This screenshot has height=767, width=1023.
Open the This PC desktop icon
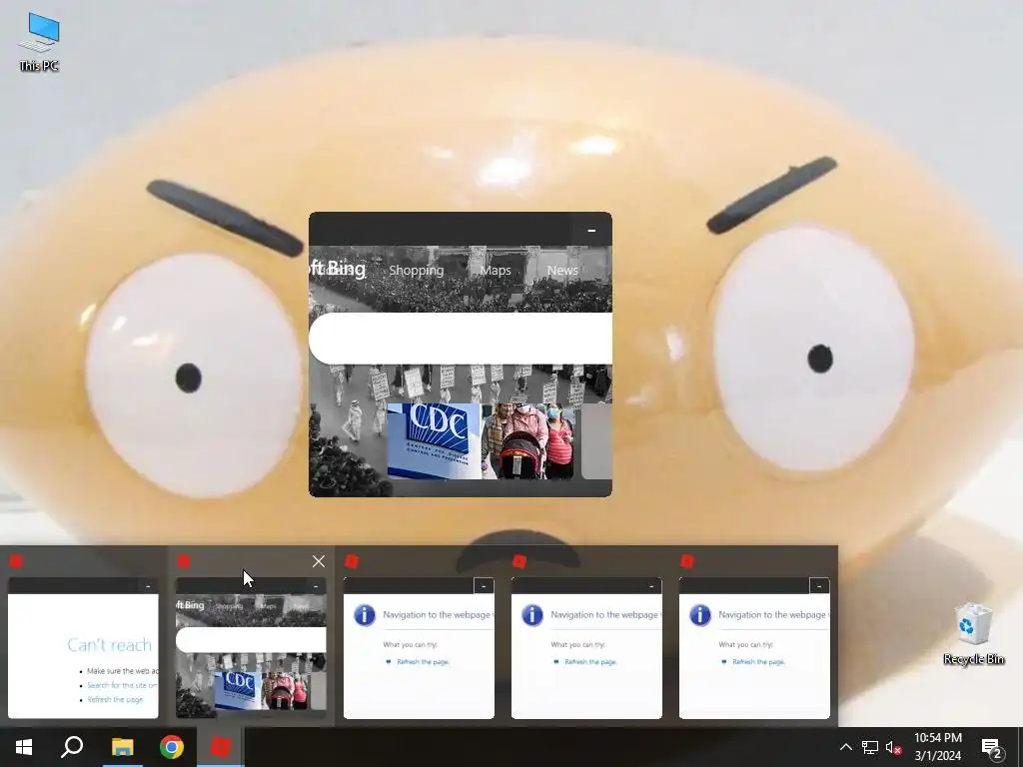39,42
